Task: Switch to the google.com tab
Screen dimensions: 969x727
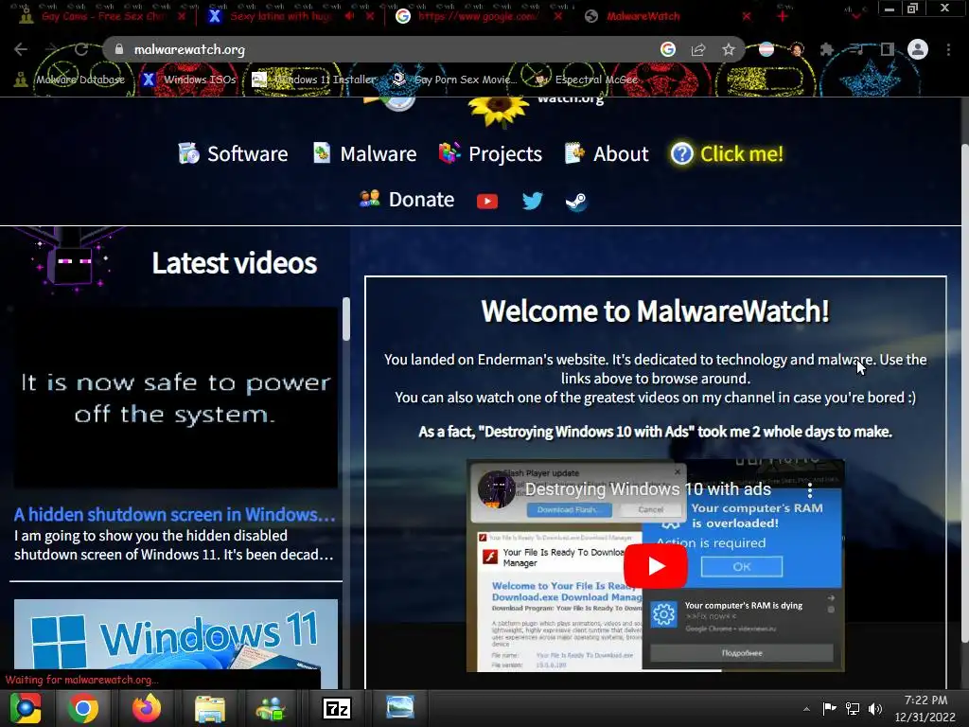Action: [479, 16]
